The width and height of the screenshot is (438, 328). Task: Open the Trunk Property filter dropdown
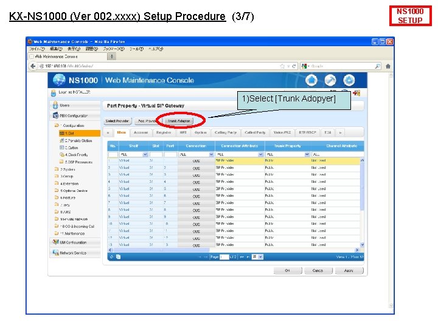pos(307,154)
